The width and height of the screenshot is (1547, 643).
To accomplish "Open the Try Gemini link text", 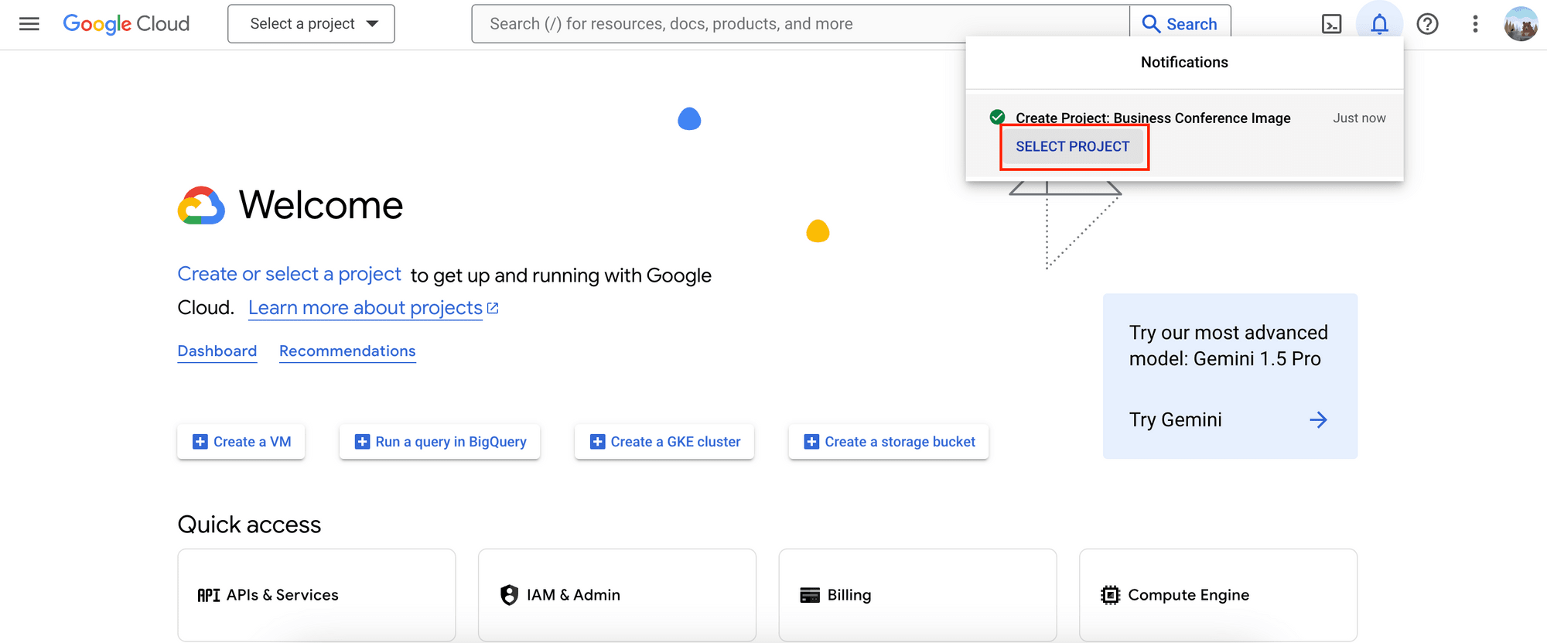I will (x=1176, y=420).
